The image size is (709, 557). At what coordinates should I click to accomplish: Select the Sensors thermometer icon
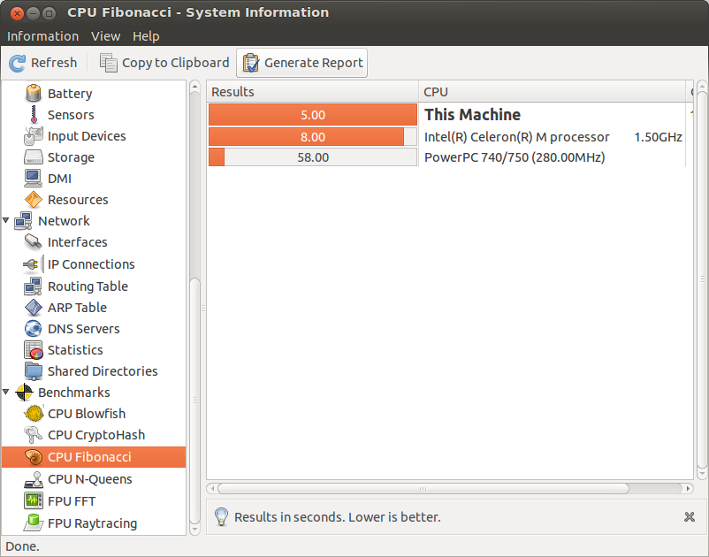click(x=34, y=115)
